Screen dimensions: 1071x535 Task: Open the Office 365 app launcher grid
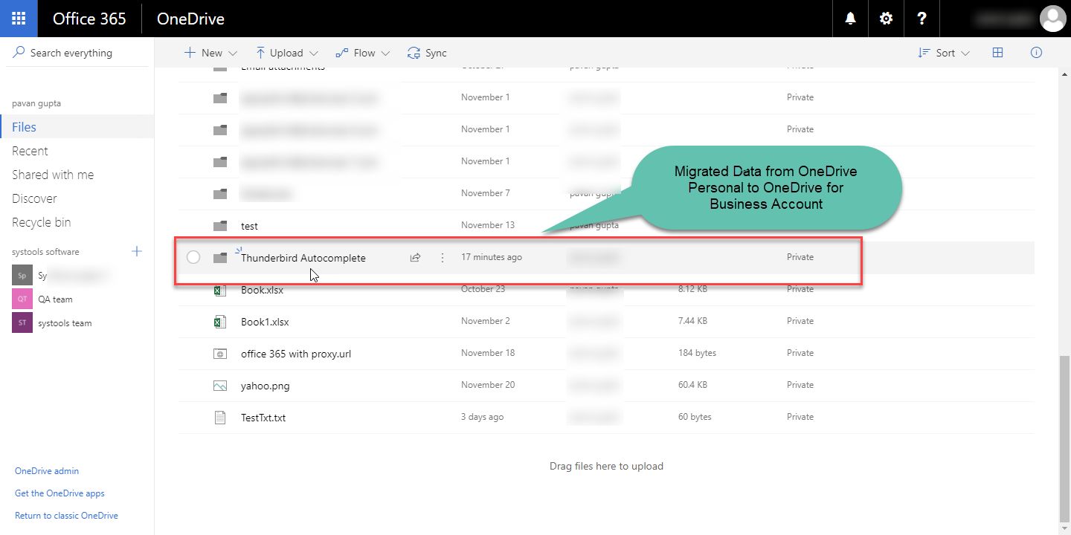point(19,19)
